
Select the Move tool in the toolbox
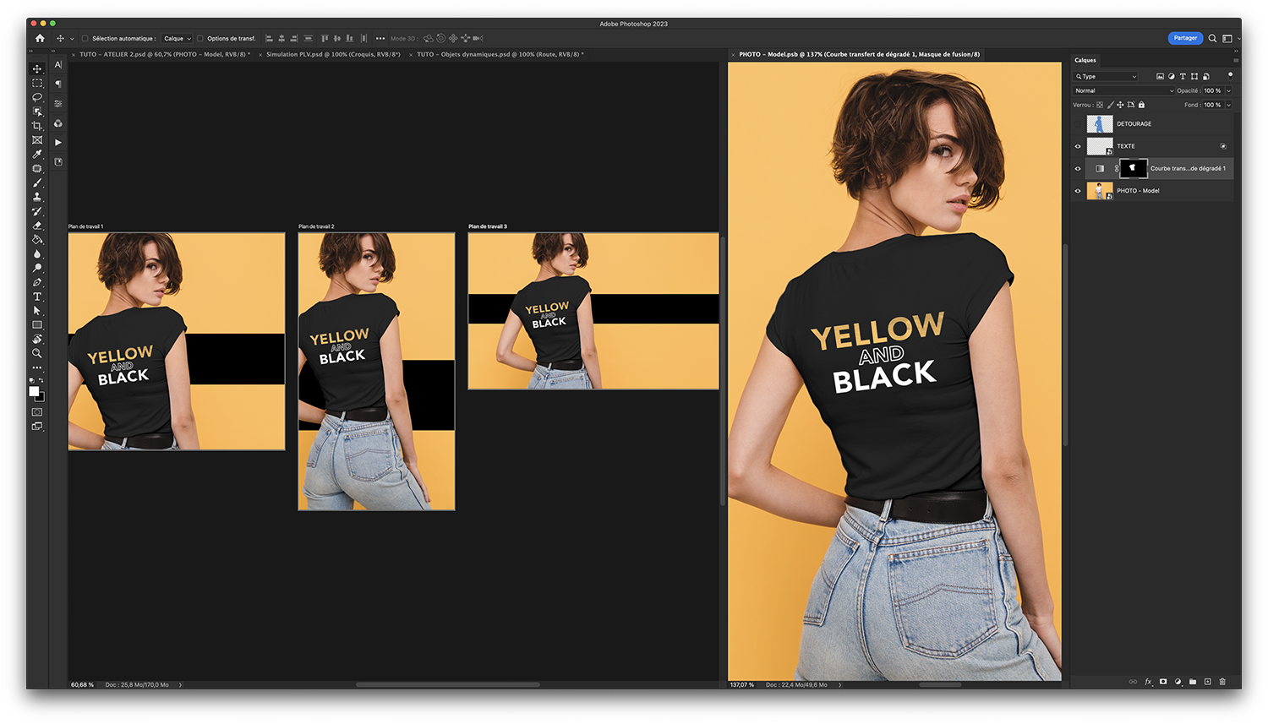pos(37,69)
